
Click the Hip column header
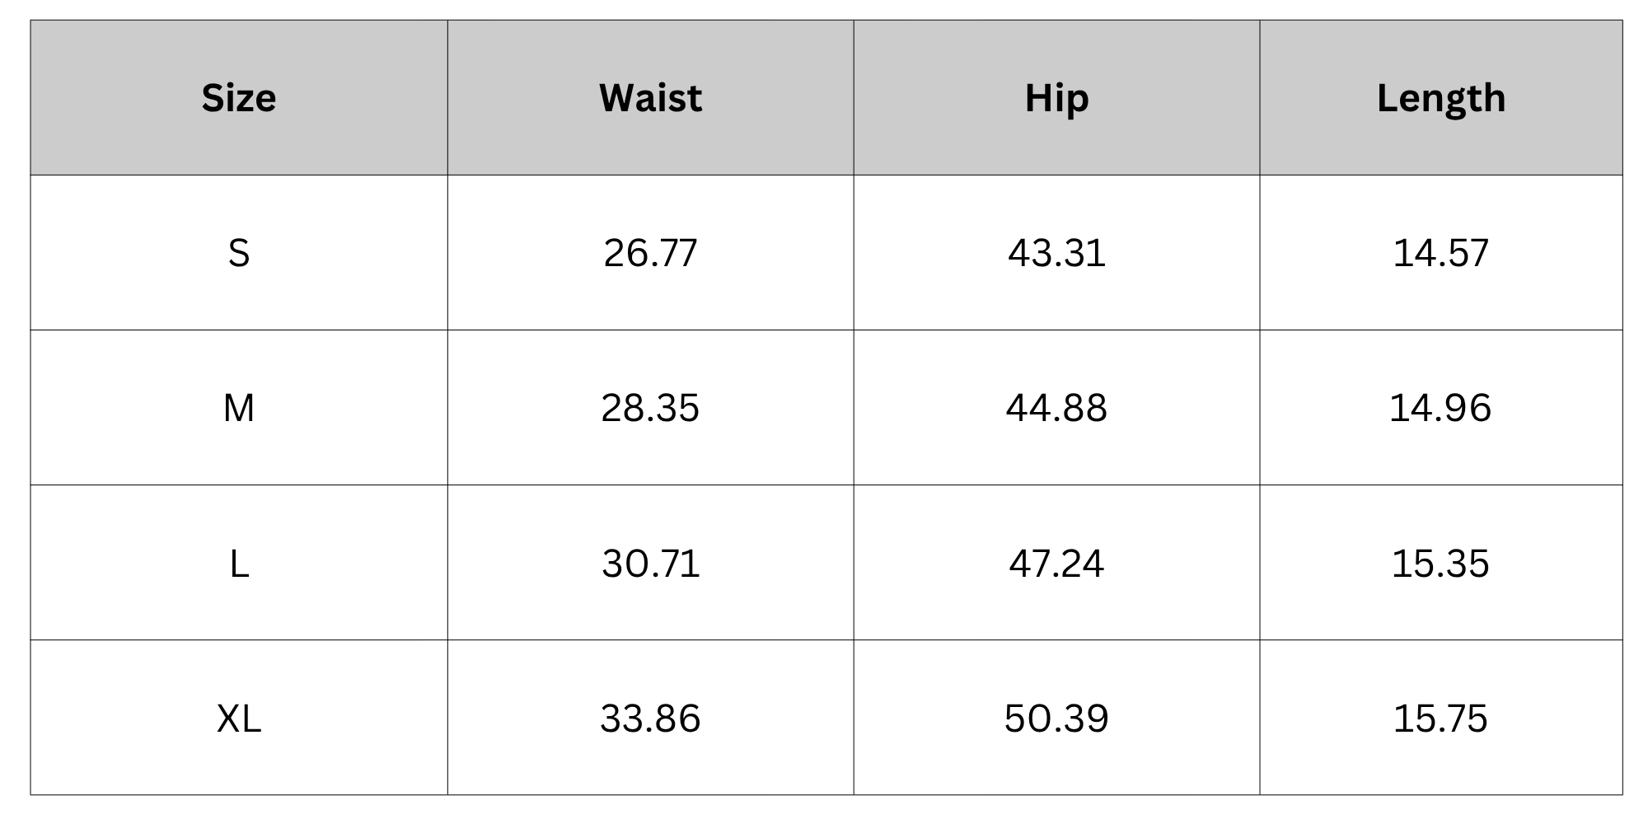pos(1057,98)
